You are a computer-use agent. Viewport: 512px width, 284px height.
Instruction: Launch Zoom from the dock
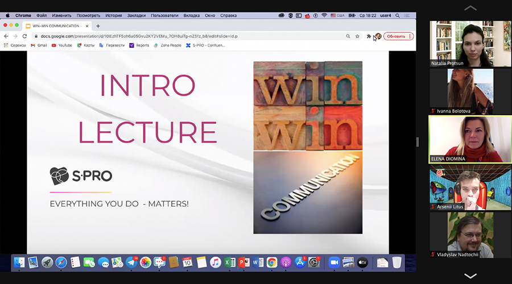[333, 262]
